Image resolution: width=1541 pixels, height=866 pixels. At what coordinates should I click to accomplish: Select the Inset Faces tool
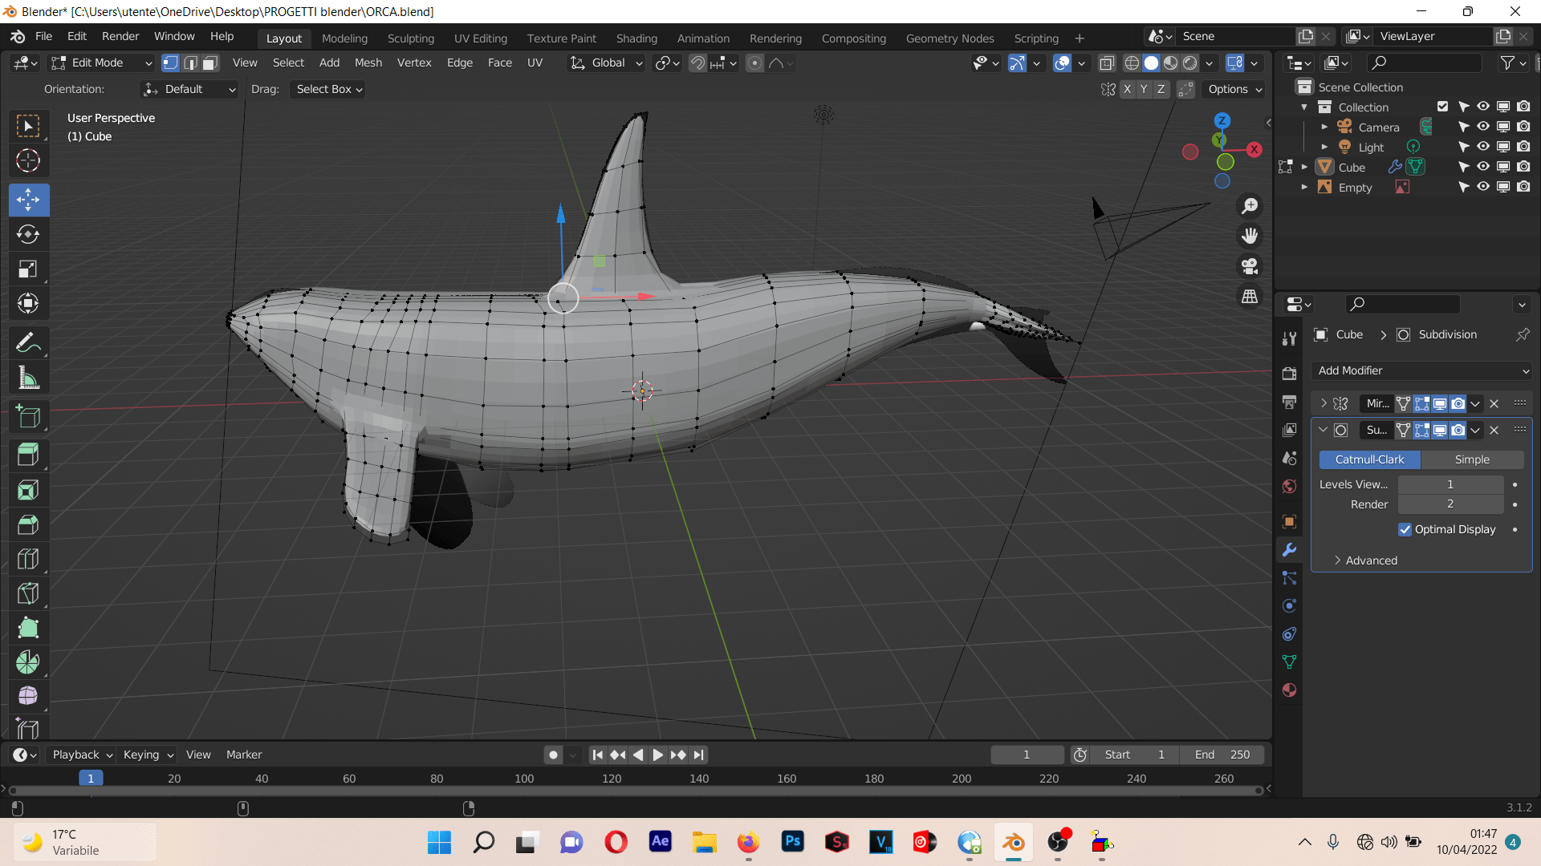[x=28, y=490]
